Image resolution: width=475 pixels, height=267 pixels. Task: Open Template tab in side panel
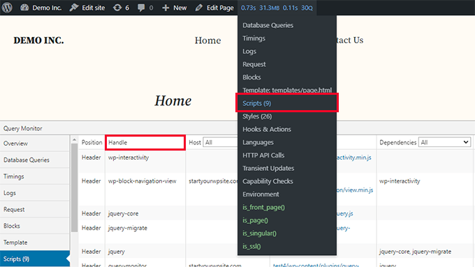[35, 242]
